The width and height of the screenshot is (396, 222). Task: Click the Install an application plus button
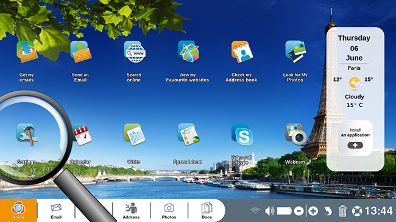355,145
